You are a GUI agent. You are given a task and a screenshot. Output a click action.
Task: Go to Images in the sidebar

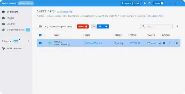(8, 18)
